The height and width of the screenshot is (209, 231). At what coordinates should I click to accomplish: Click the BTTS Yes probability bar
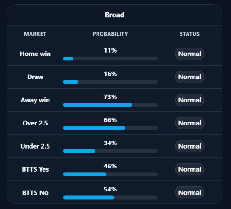[110, 174]
